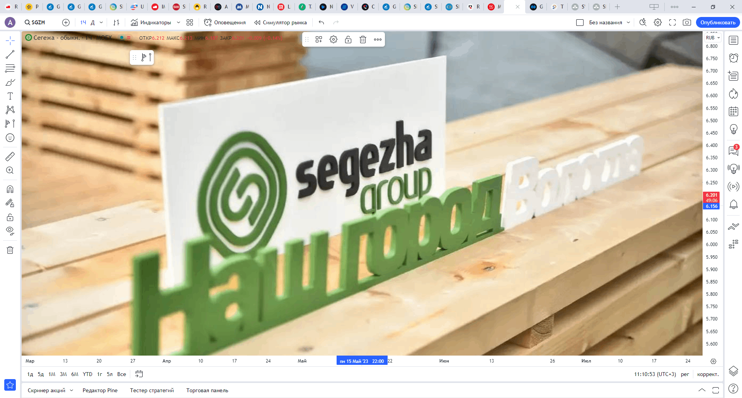The height and width of the screenshot is (398, 742).
Task: Click the Опубликовать publish button
Action: [718, 22]
